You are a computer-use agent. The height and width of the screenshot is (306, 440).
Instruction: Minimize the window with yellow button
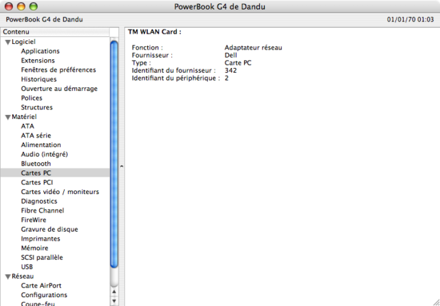pos(21,6)
